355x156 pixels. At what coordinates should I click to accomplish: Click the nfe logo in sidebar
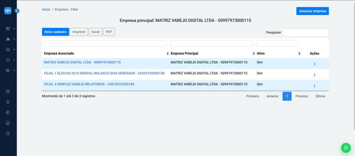click(8, 11)
